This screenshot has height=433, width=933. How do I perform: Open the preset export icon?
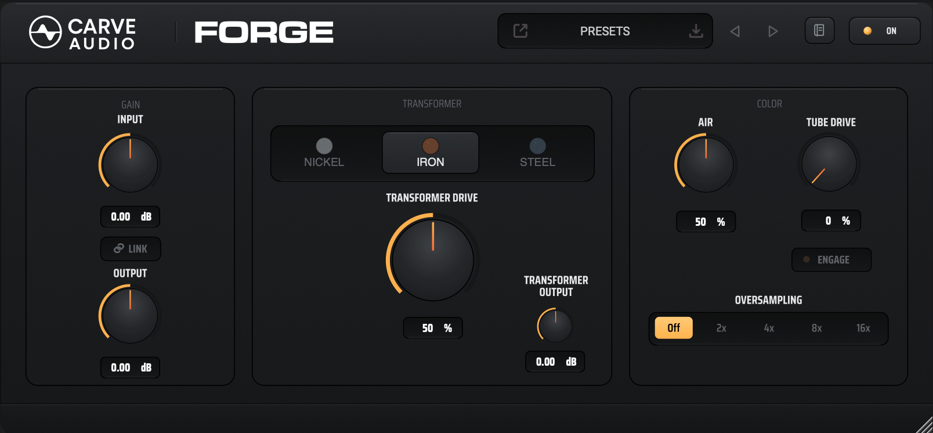pyautogui.click(x=520, y=31)
